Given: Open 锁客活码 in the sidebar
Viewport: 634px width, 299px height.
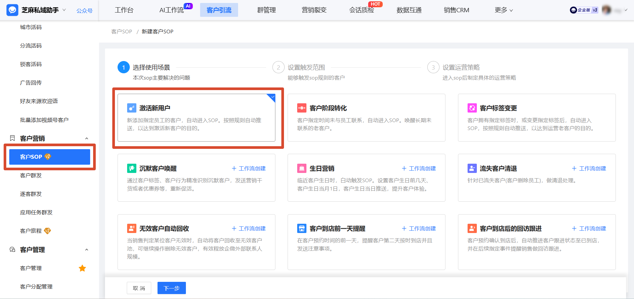Looking at the screenshot, I should (31, 64).
